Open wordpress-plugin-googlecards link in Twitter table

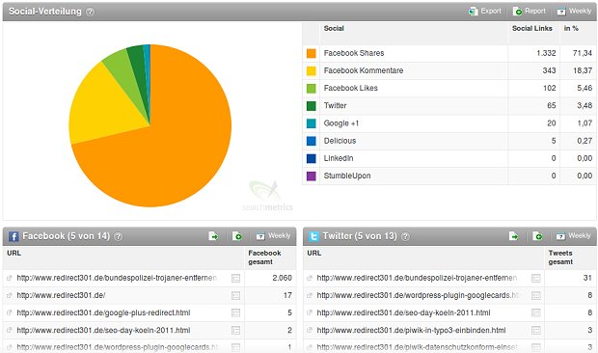418,295
